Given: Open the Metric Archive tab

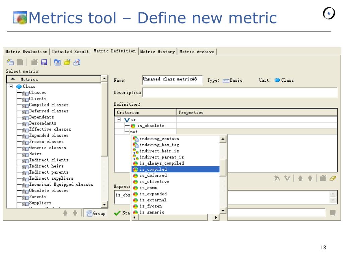Looking at the screenshot, I should coord(197,52).
